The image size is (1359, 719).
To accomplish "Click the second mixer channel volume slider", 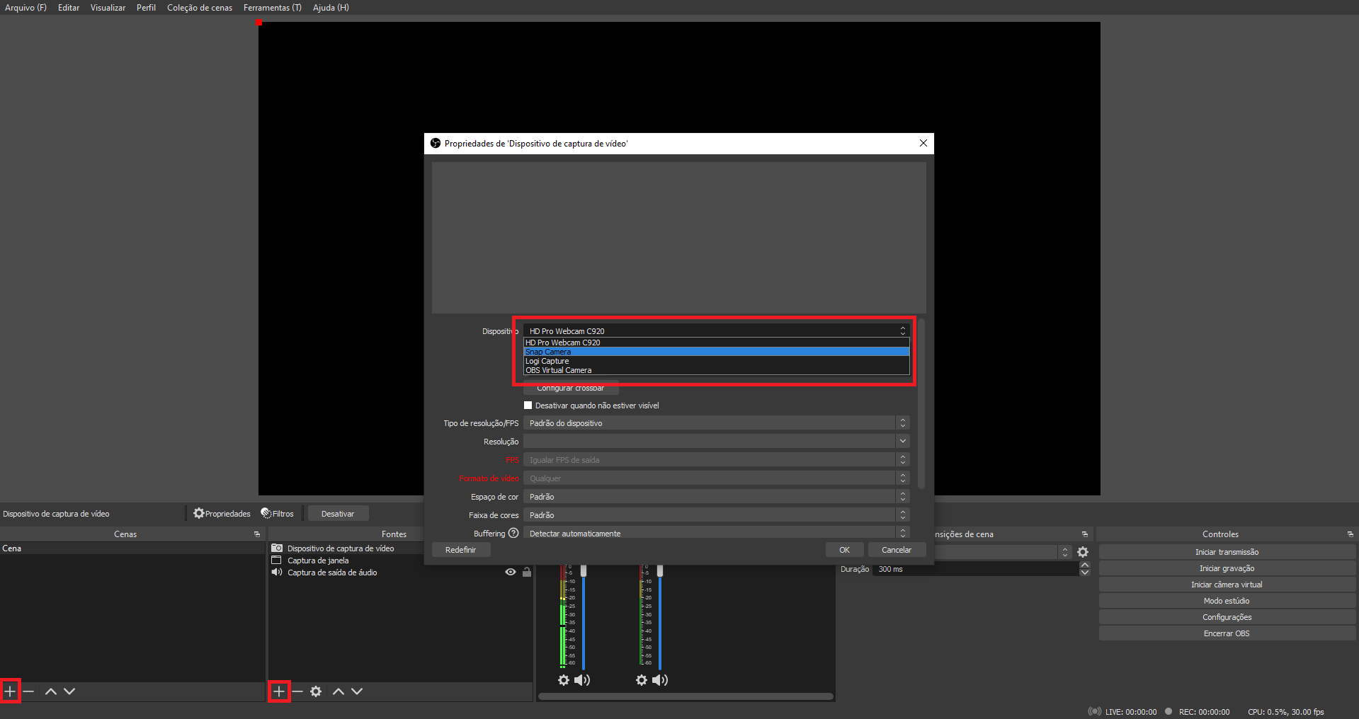I will [x=660, y=616].
